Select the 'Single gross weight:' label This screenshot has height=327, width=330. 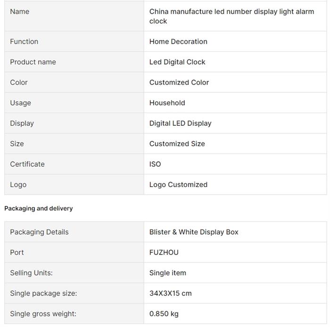point(43,314)
